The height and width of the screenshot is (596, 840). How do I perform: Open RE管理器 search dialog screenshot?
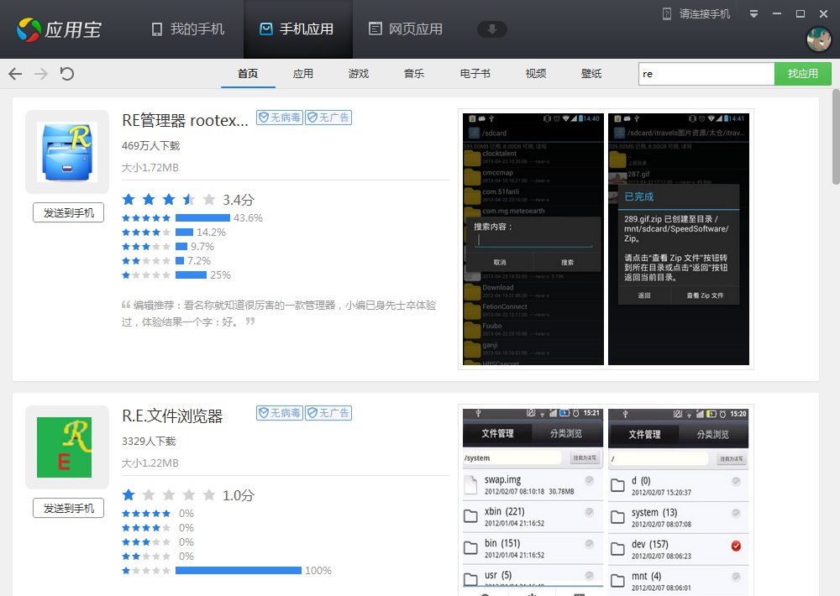coord(533,239)
